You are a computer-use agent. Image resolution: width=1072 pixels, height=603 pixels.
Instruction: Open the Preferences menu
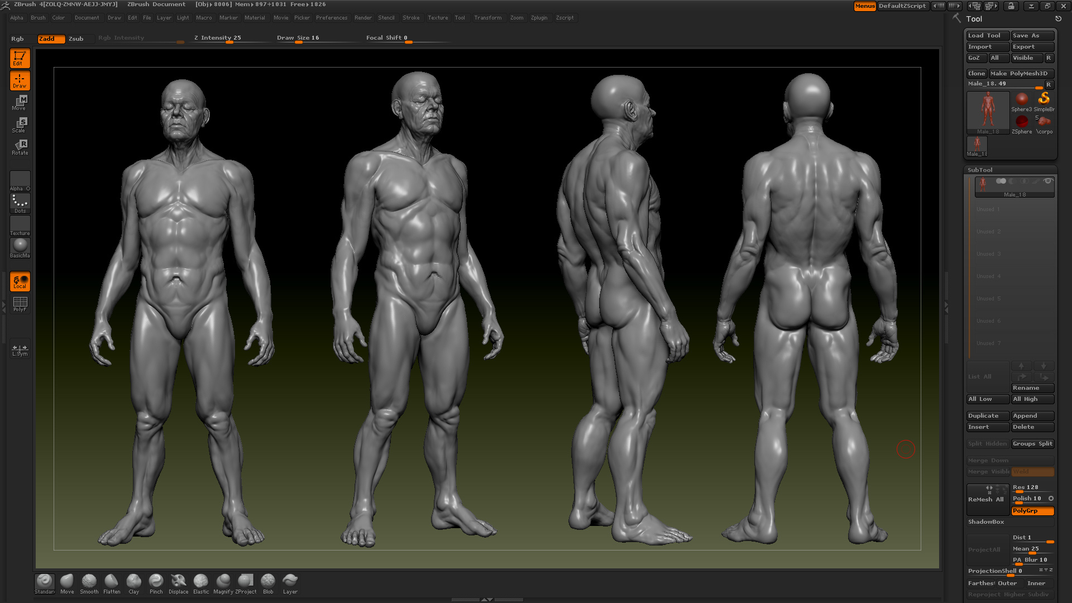click(332, 18)
